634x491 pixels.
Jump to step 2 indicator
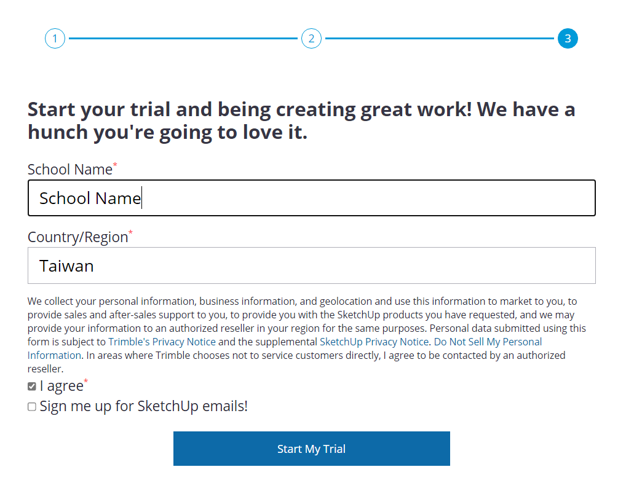click(x=311, y=38)
